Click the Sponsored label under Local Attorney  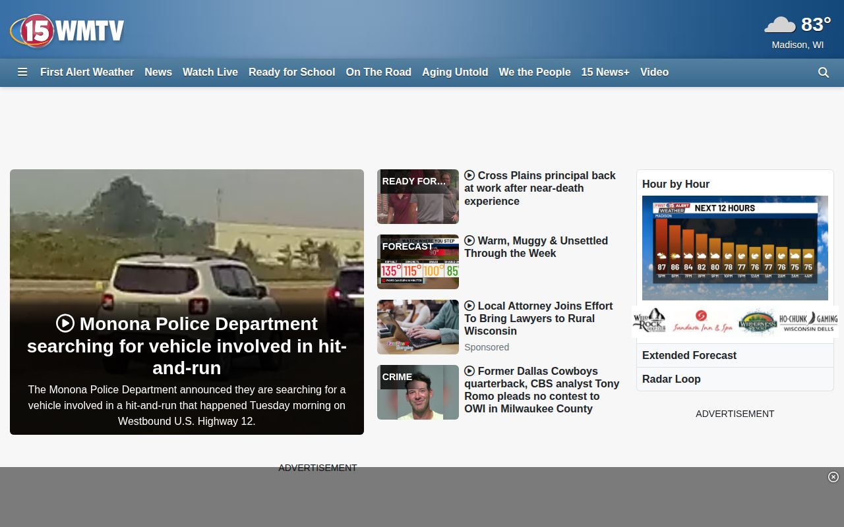[x=487, y=347]
